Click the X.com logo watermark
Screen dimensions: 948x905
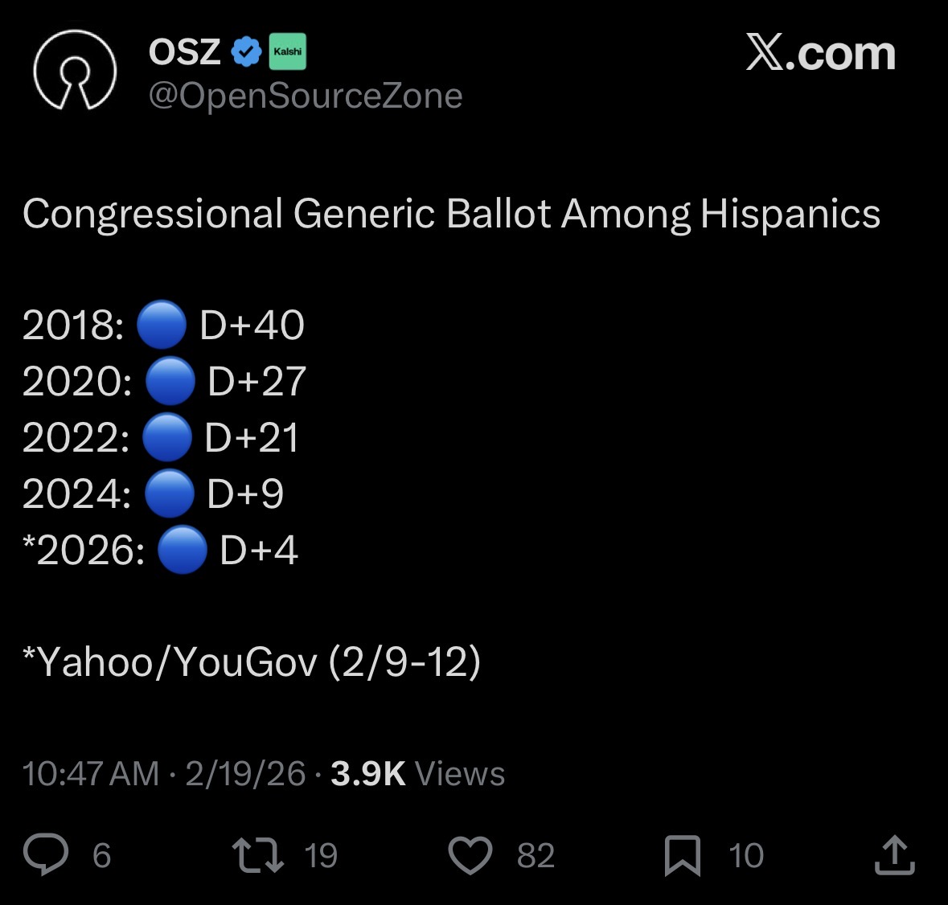click(820, 53)
